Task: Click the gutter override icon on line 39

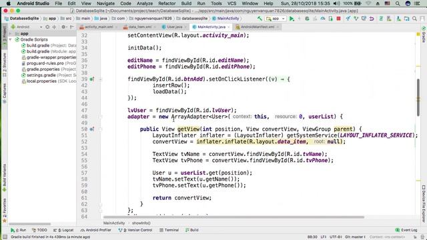Action: coord(92,79)
